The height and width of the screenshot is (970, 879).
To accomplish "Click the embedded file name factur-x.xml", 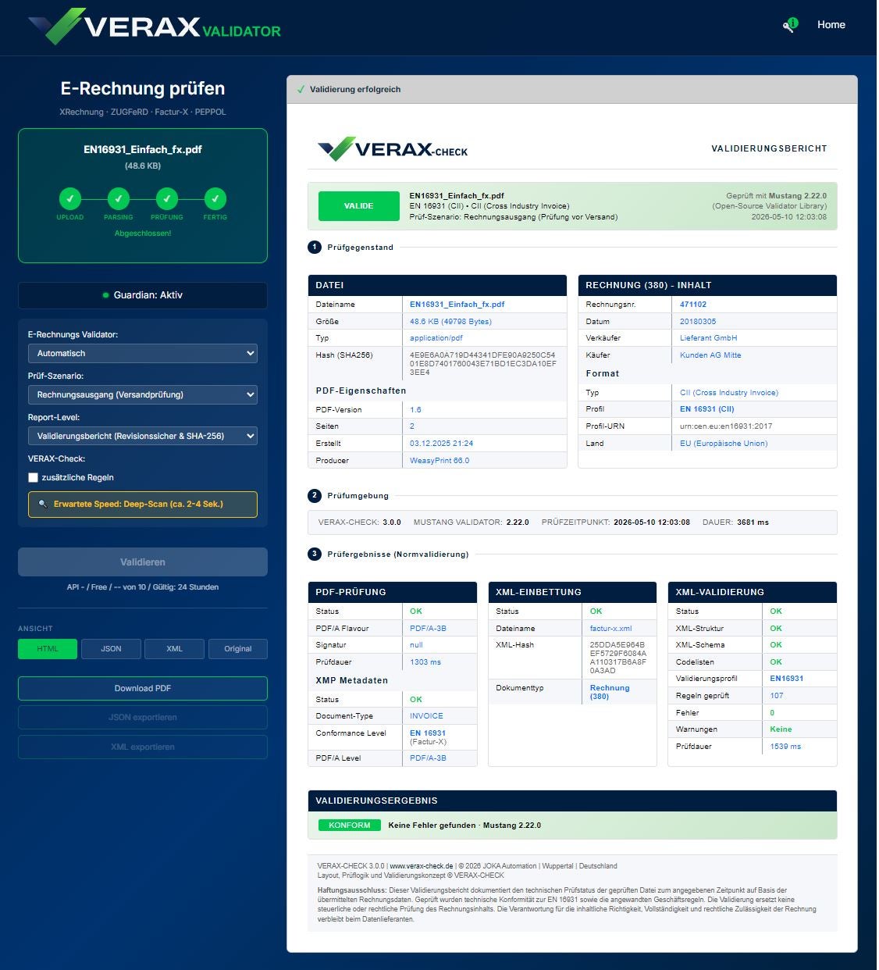I will tap(610, 629).
